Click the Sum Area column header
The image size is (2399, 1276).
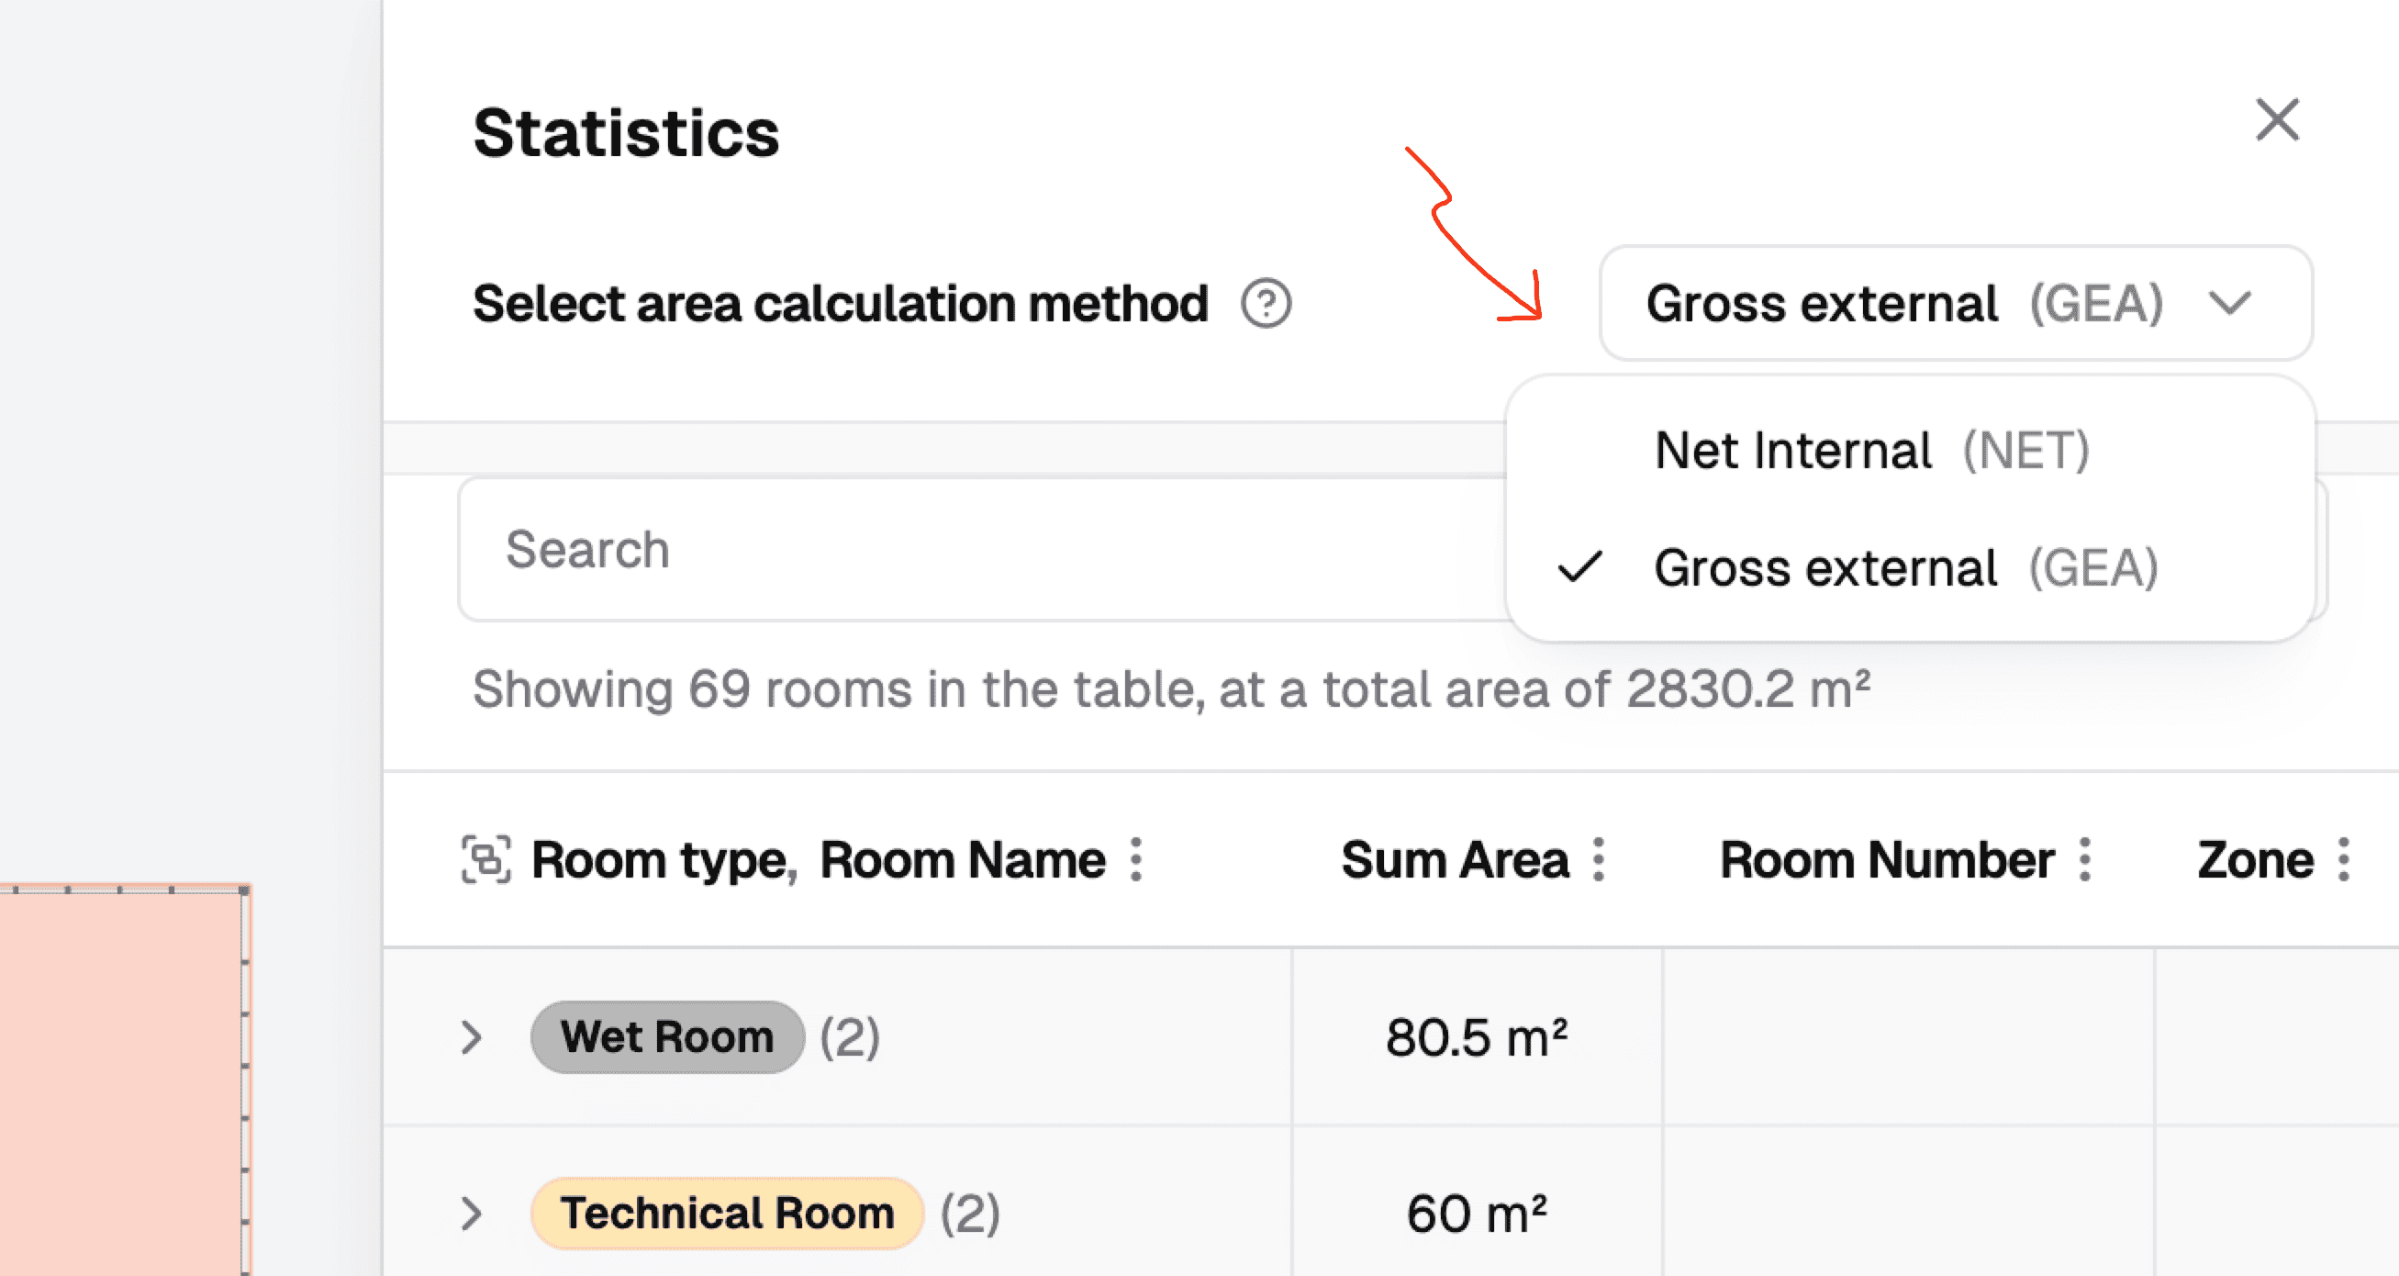pos(1455,858)
